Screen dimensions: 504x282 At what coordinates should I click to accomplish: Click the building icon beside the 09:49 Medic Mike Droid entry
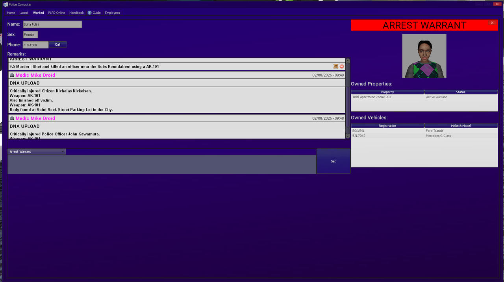tap(12, 75)
